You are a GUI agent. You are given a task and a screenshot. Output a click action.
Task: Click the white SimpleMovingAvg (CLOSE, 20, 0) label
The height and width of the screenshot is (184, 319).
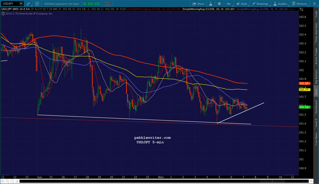pos(203,9)
